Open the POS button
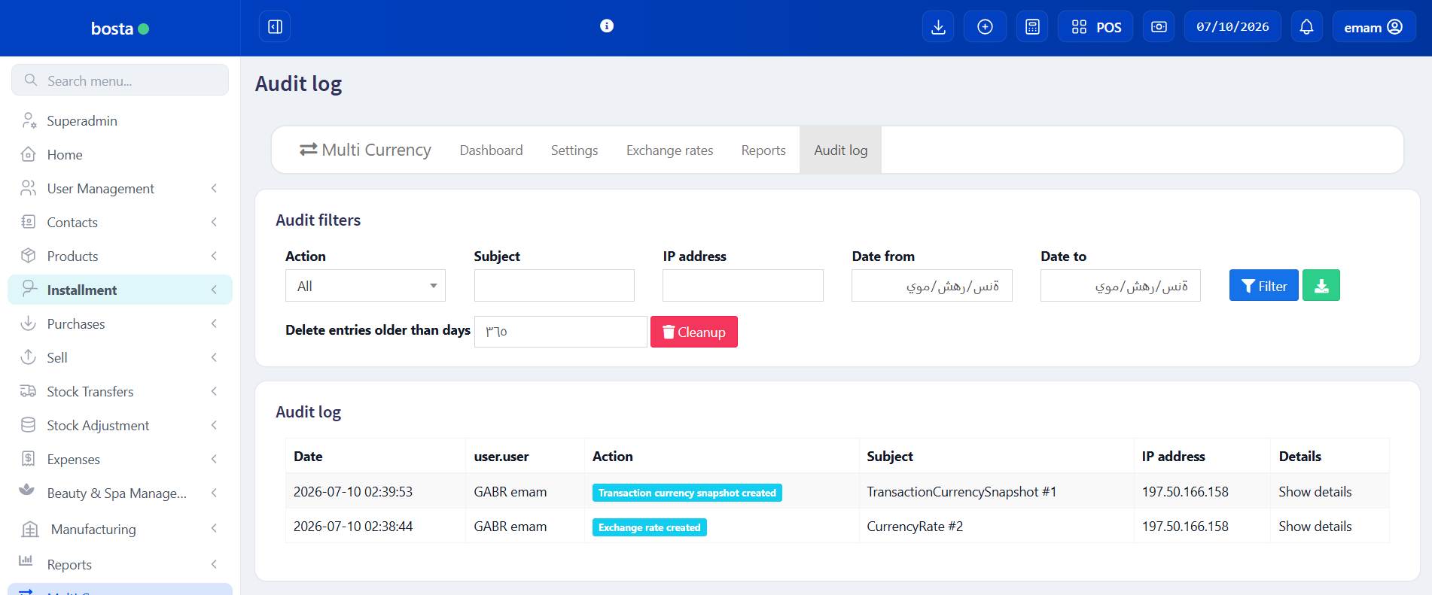The height and width of the screenshot is (595, 1432). pyautogui.click(x=1095, y=27)
